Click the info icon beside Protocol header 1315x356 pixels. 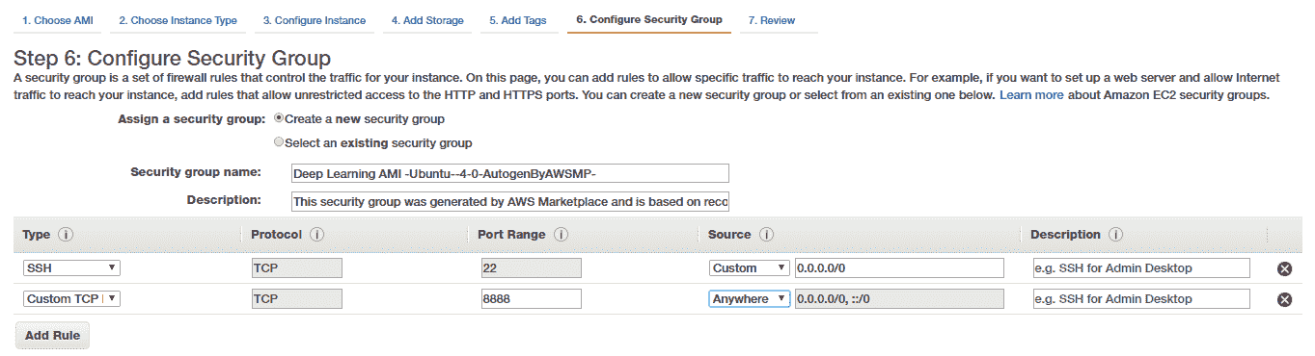pyautogui.click(x=316, y=235)
